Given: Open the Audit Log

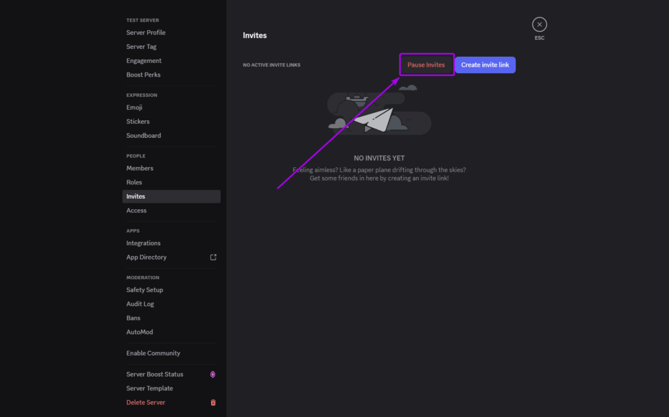Looking at the screenshot, I should (139, 303).
